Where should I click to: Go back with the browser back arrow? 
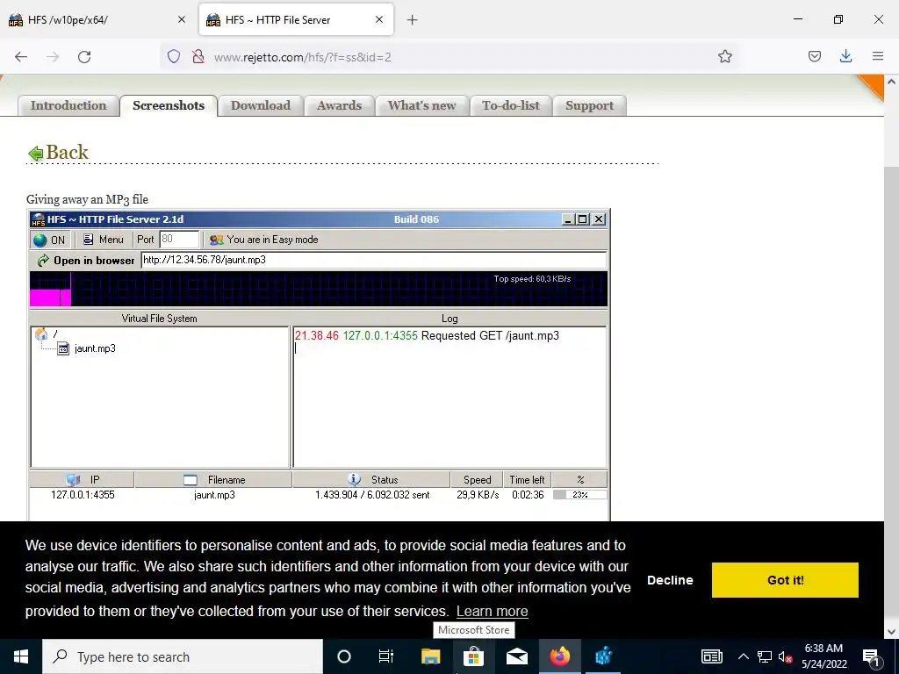tap(21, 57)
